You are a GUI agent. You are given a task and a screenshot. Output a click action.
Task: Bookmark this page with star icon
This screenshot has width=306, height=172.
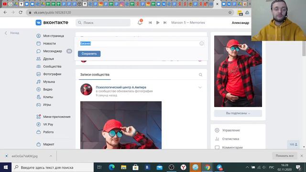pyautogui.click(x=230, y=12)
